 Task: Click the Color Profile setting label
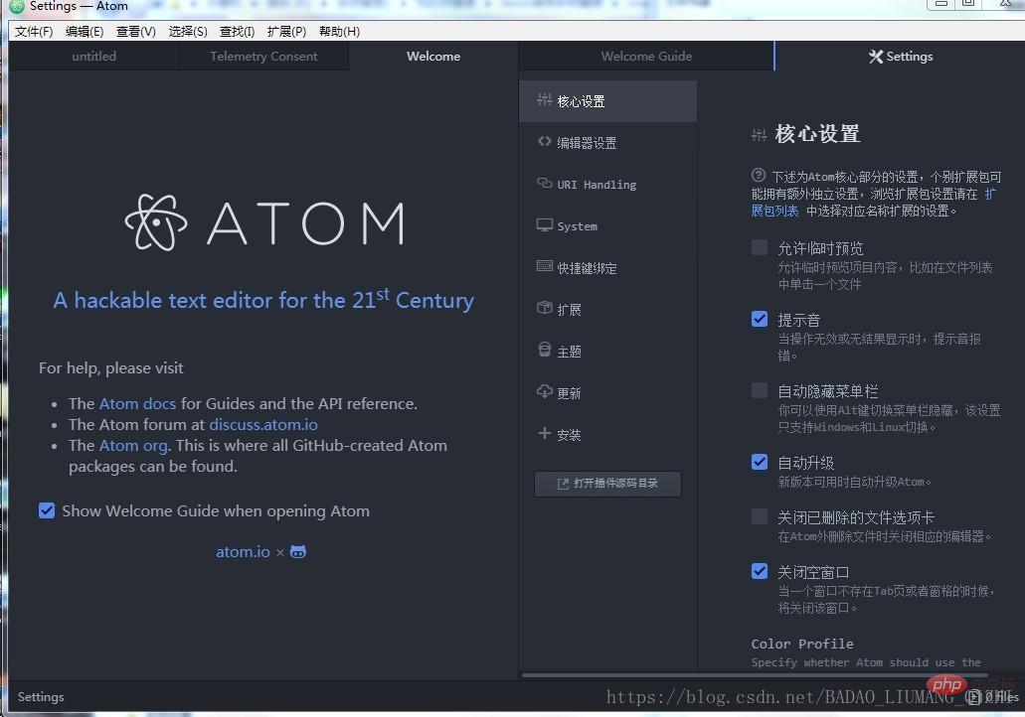(802, 644)
